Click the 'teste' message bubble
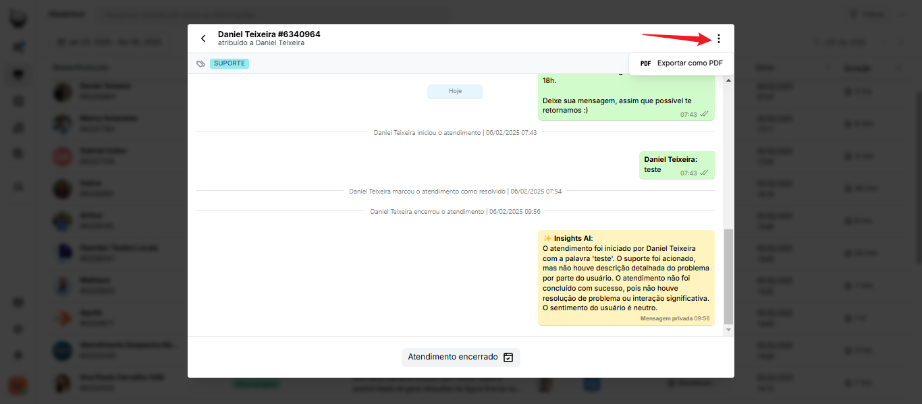 point(676,165)
